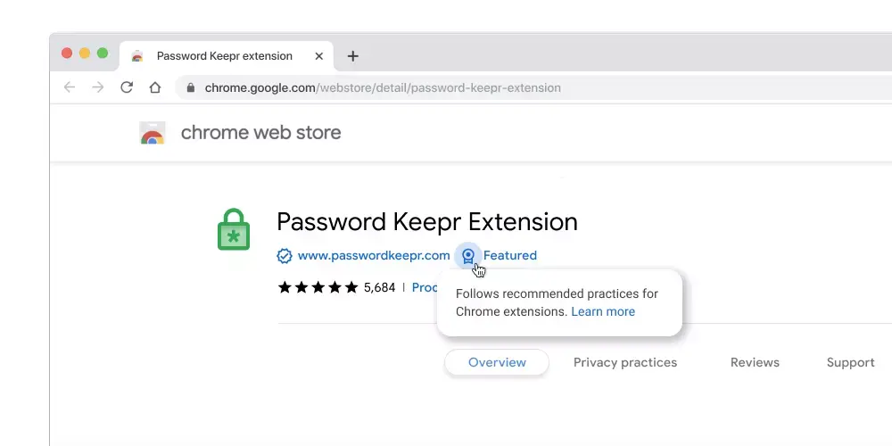Open the Learn more link in tooltip
This screenshot has height=446, width=892.
tap(603, 311)
